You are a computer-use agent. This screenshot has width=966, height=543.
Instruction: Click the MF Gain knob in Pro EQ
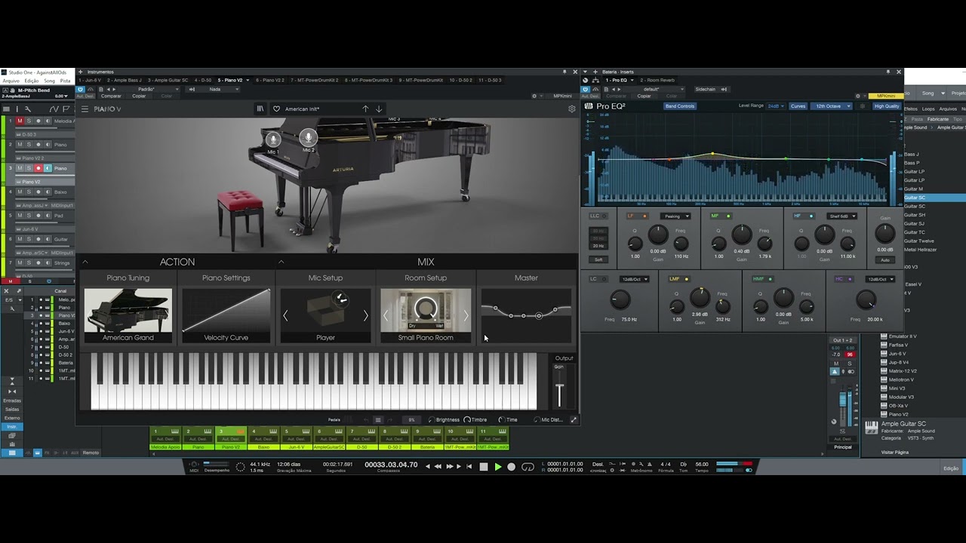(x=742, y=235)
